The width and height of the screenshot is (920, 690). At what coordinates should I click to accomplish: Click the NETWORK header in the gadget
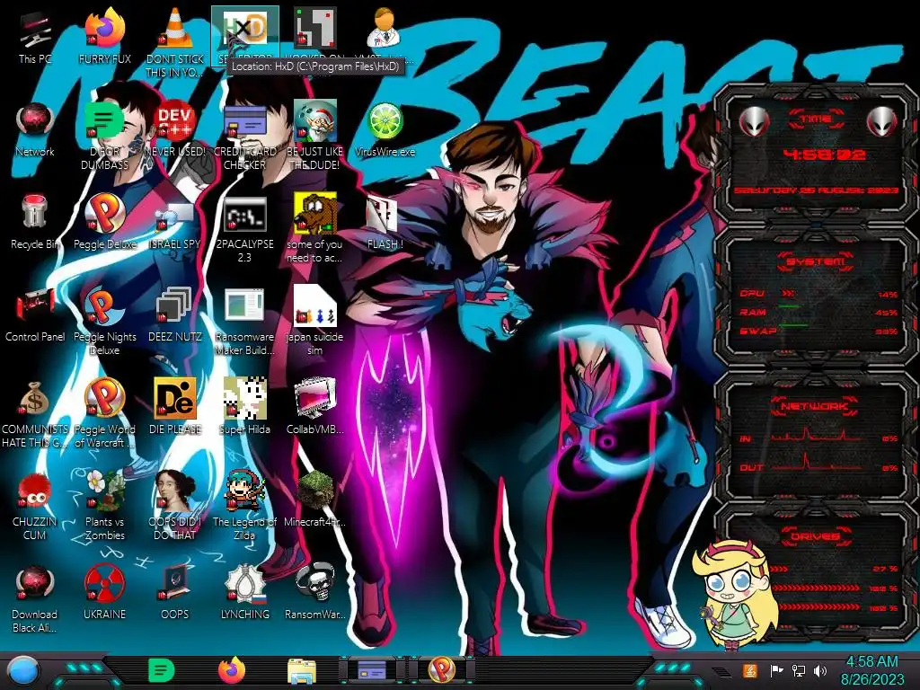click(814, 406)
